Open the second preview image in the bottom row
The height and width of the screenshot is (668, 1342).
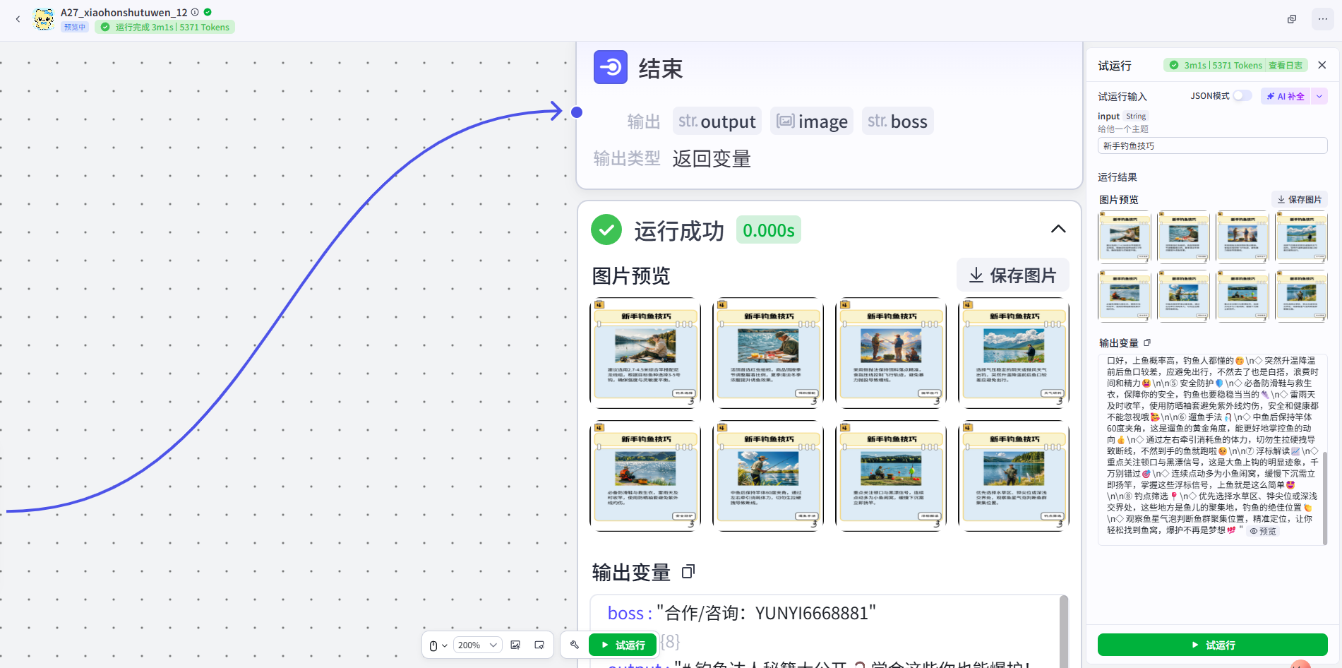[768, 476]
